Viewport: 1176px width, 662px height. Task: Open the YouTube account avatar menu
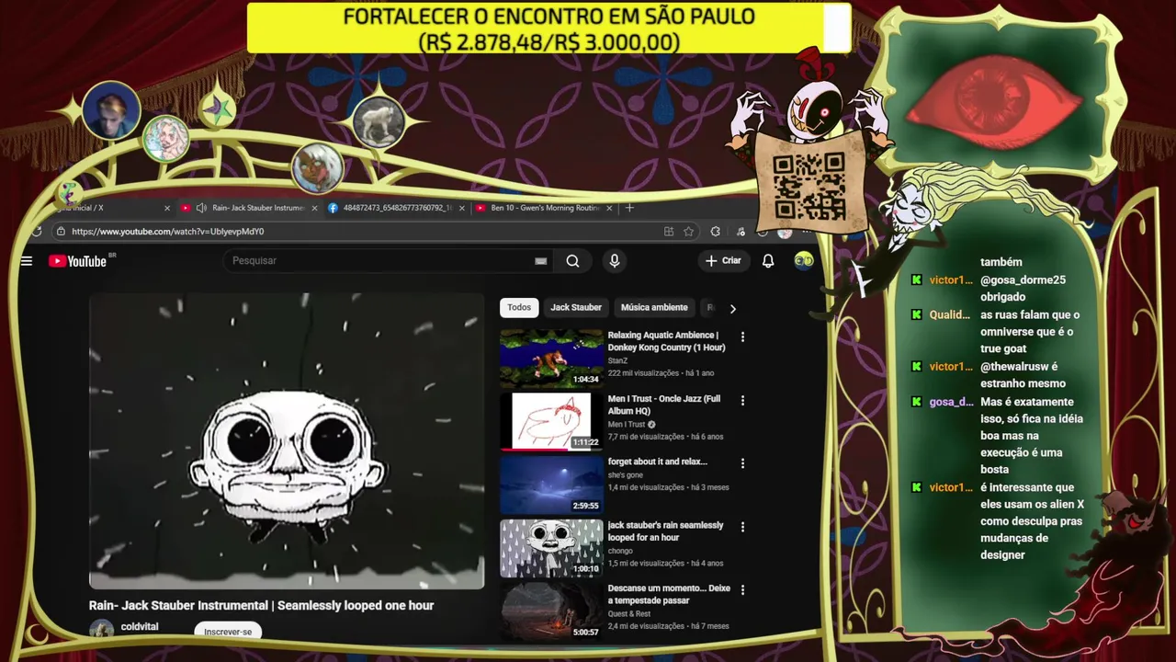click(804, 261)
